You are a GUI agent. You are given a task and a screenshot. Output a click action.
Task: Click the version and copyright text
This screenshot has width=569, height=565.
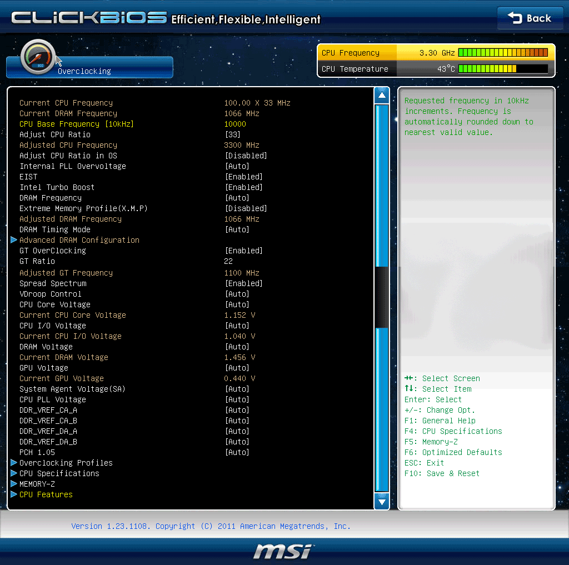coord(211,526)
